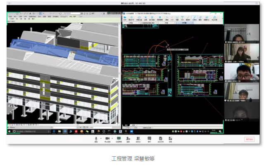Click the taskbar clock
This screenshot has width=266, height=167.
coord(214,131)
